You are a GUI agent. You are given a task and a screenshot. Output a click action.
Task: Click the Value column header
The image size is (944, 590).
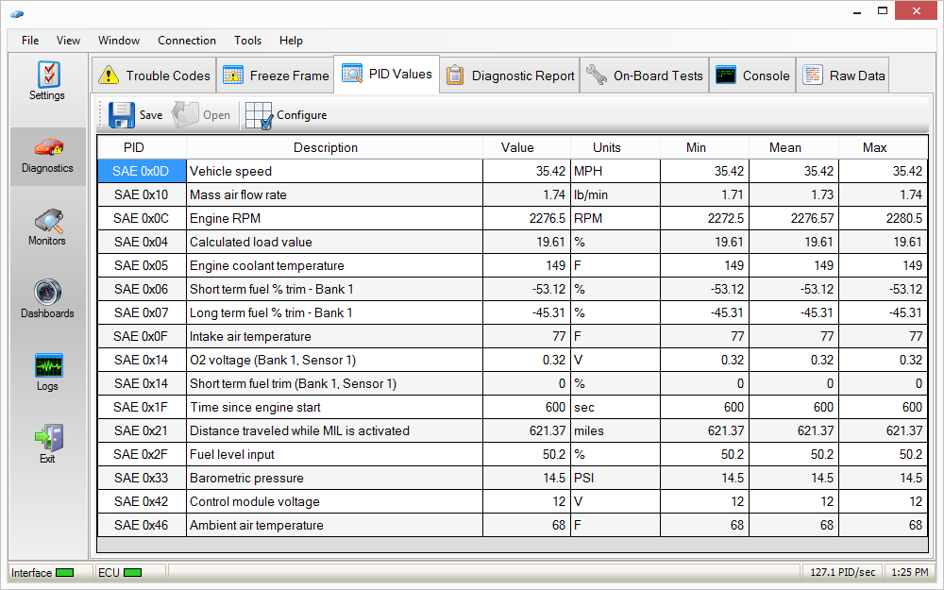click(x=517, y=147)
